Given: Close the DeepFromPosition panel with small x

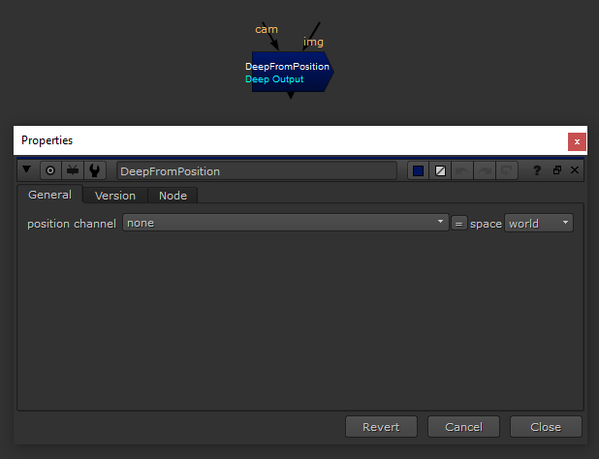Looking at the screenshot, I should (574, 171).
